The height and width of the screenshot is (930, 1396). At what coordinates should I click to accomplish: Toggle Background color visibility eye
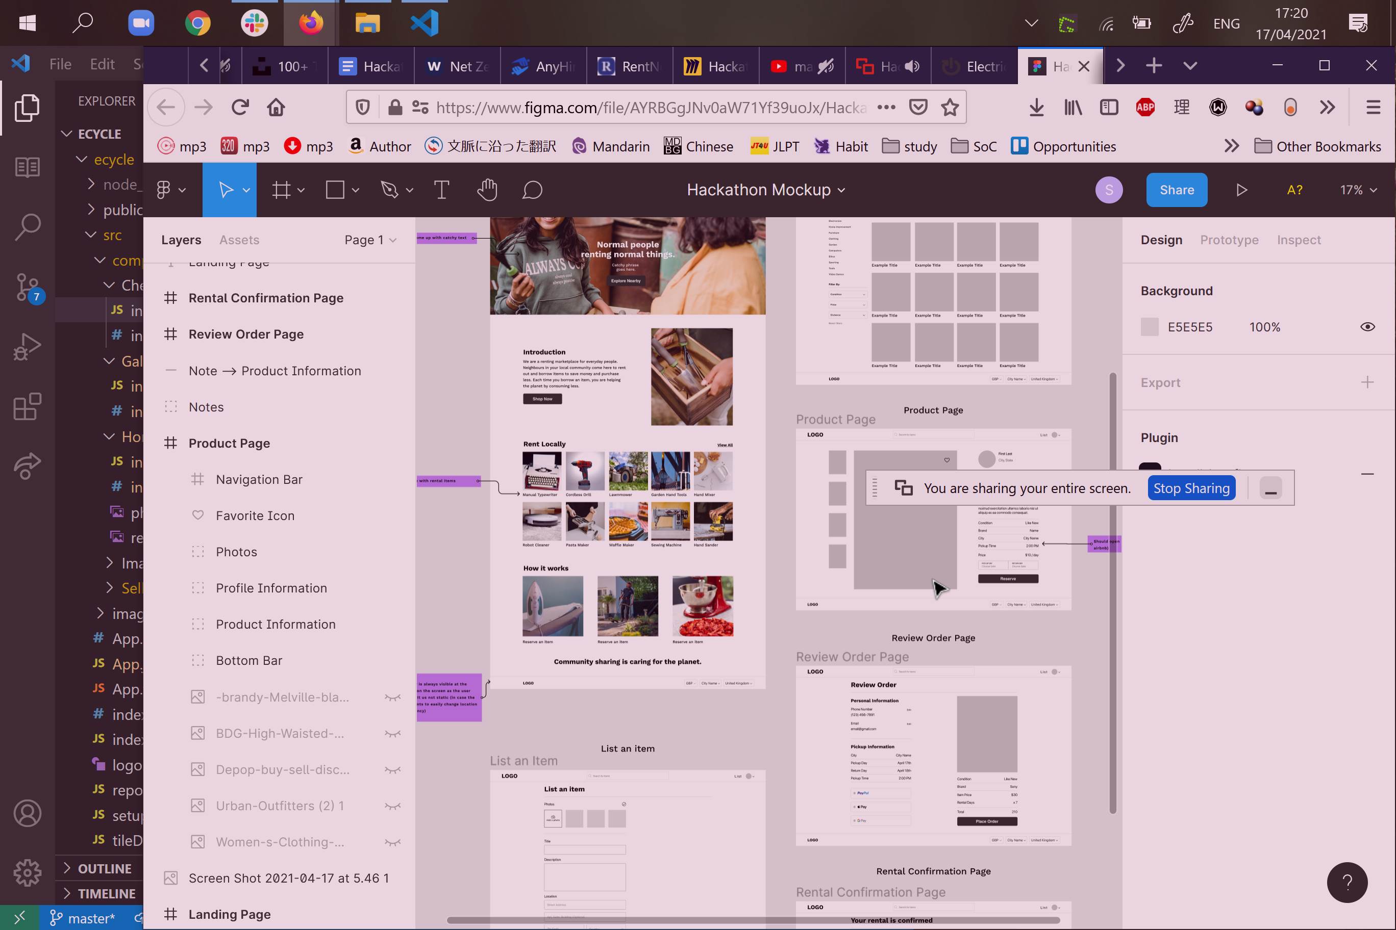[1367, 327]
